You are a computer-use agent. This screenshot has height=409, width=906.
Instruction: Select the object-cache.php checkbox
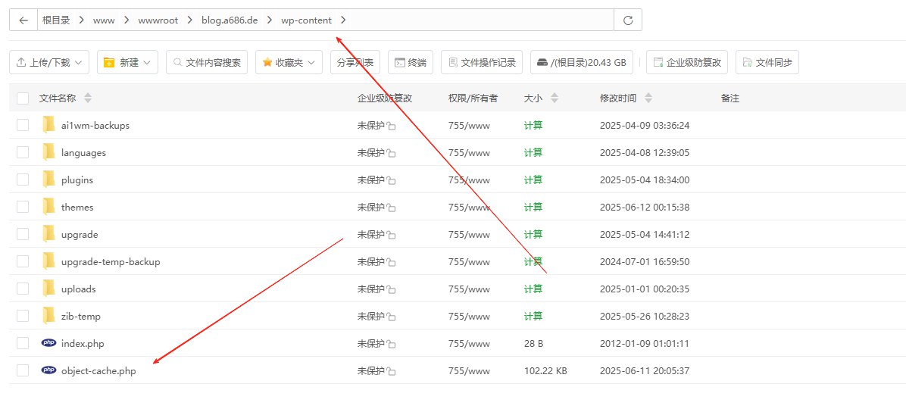click(x=23, y=371)
